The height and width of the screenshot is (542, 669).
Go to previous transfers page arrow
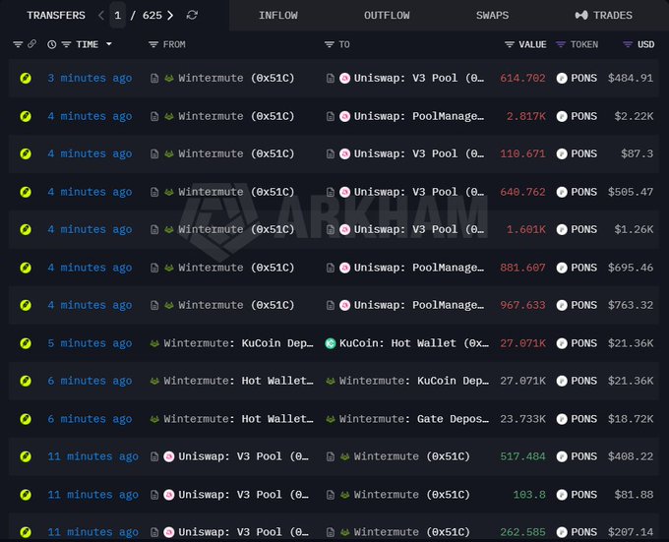pos(100,16)
